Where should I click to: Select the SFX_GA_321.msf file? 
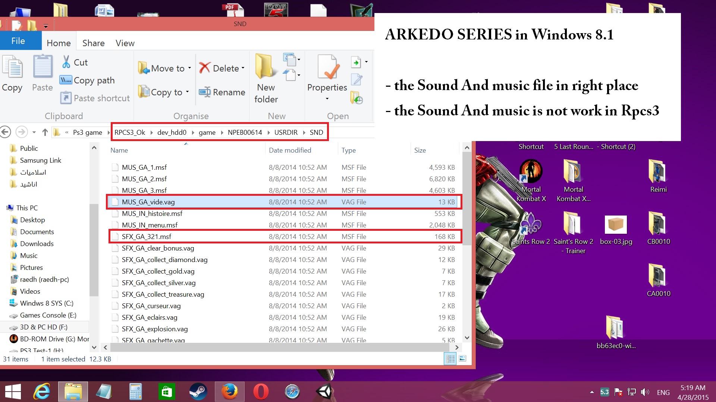coord(147,237)
